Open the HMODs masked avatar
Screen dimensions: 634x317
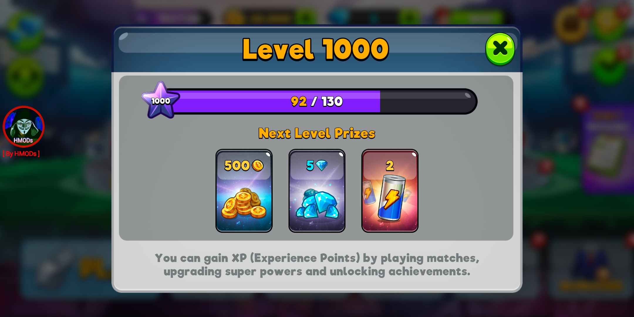click(23, 127)
